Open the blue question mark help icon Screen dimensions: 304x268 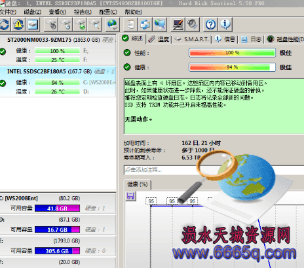click(210, 24)
